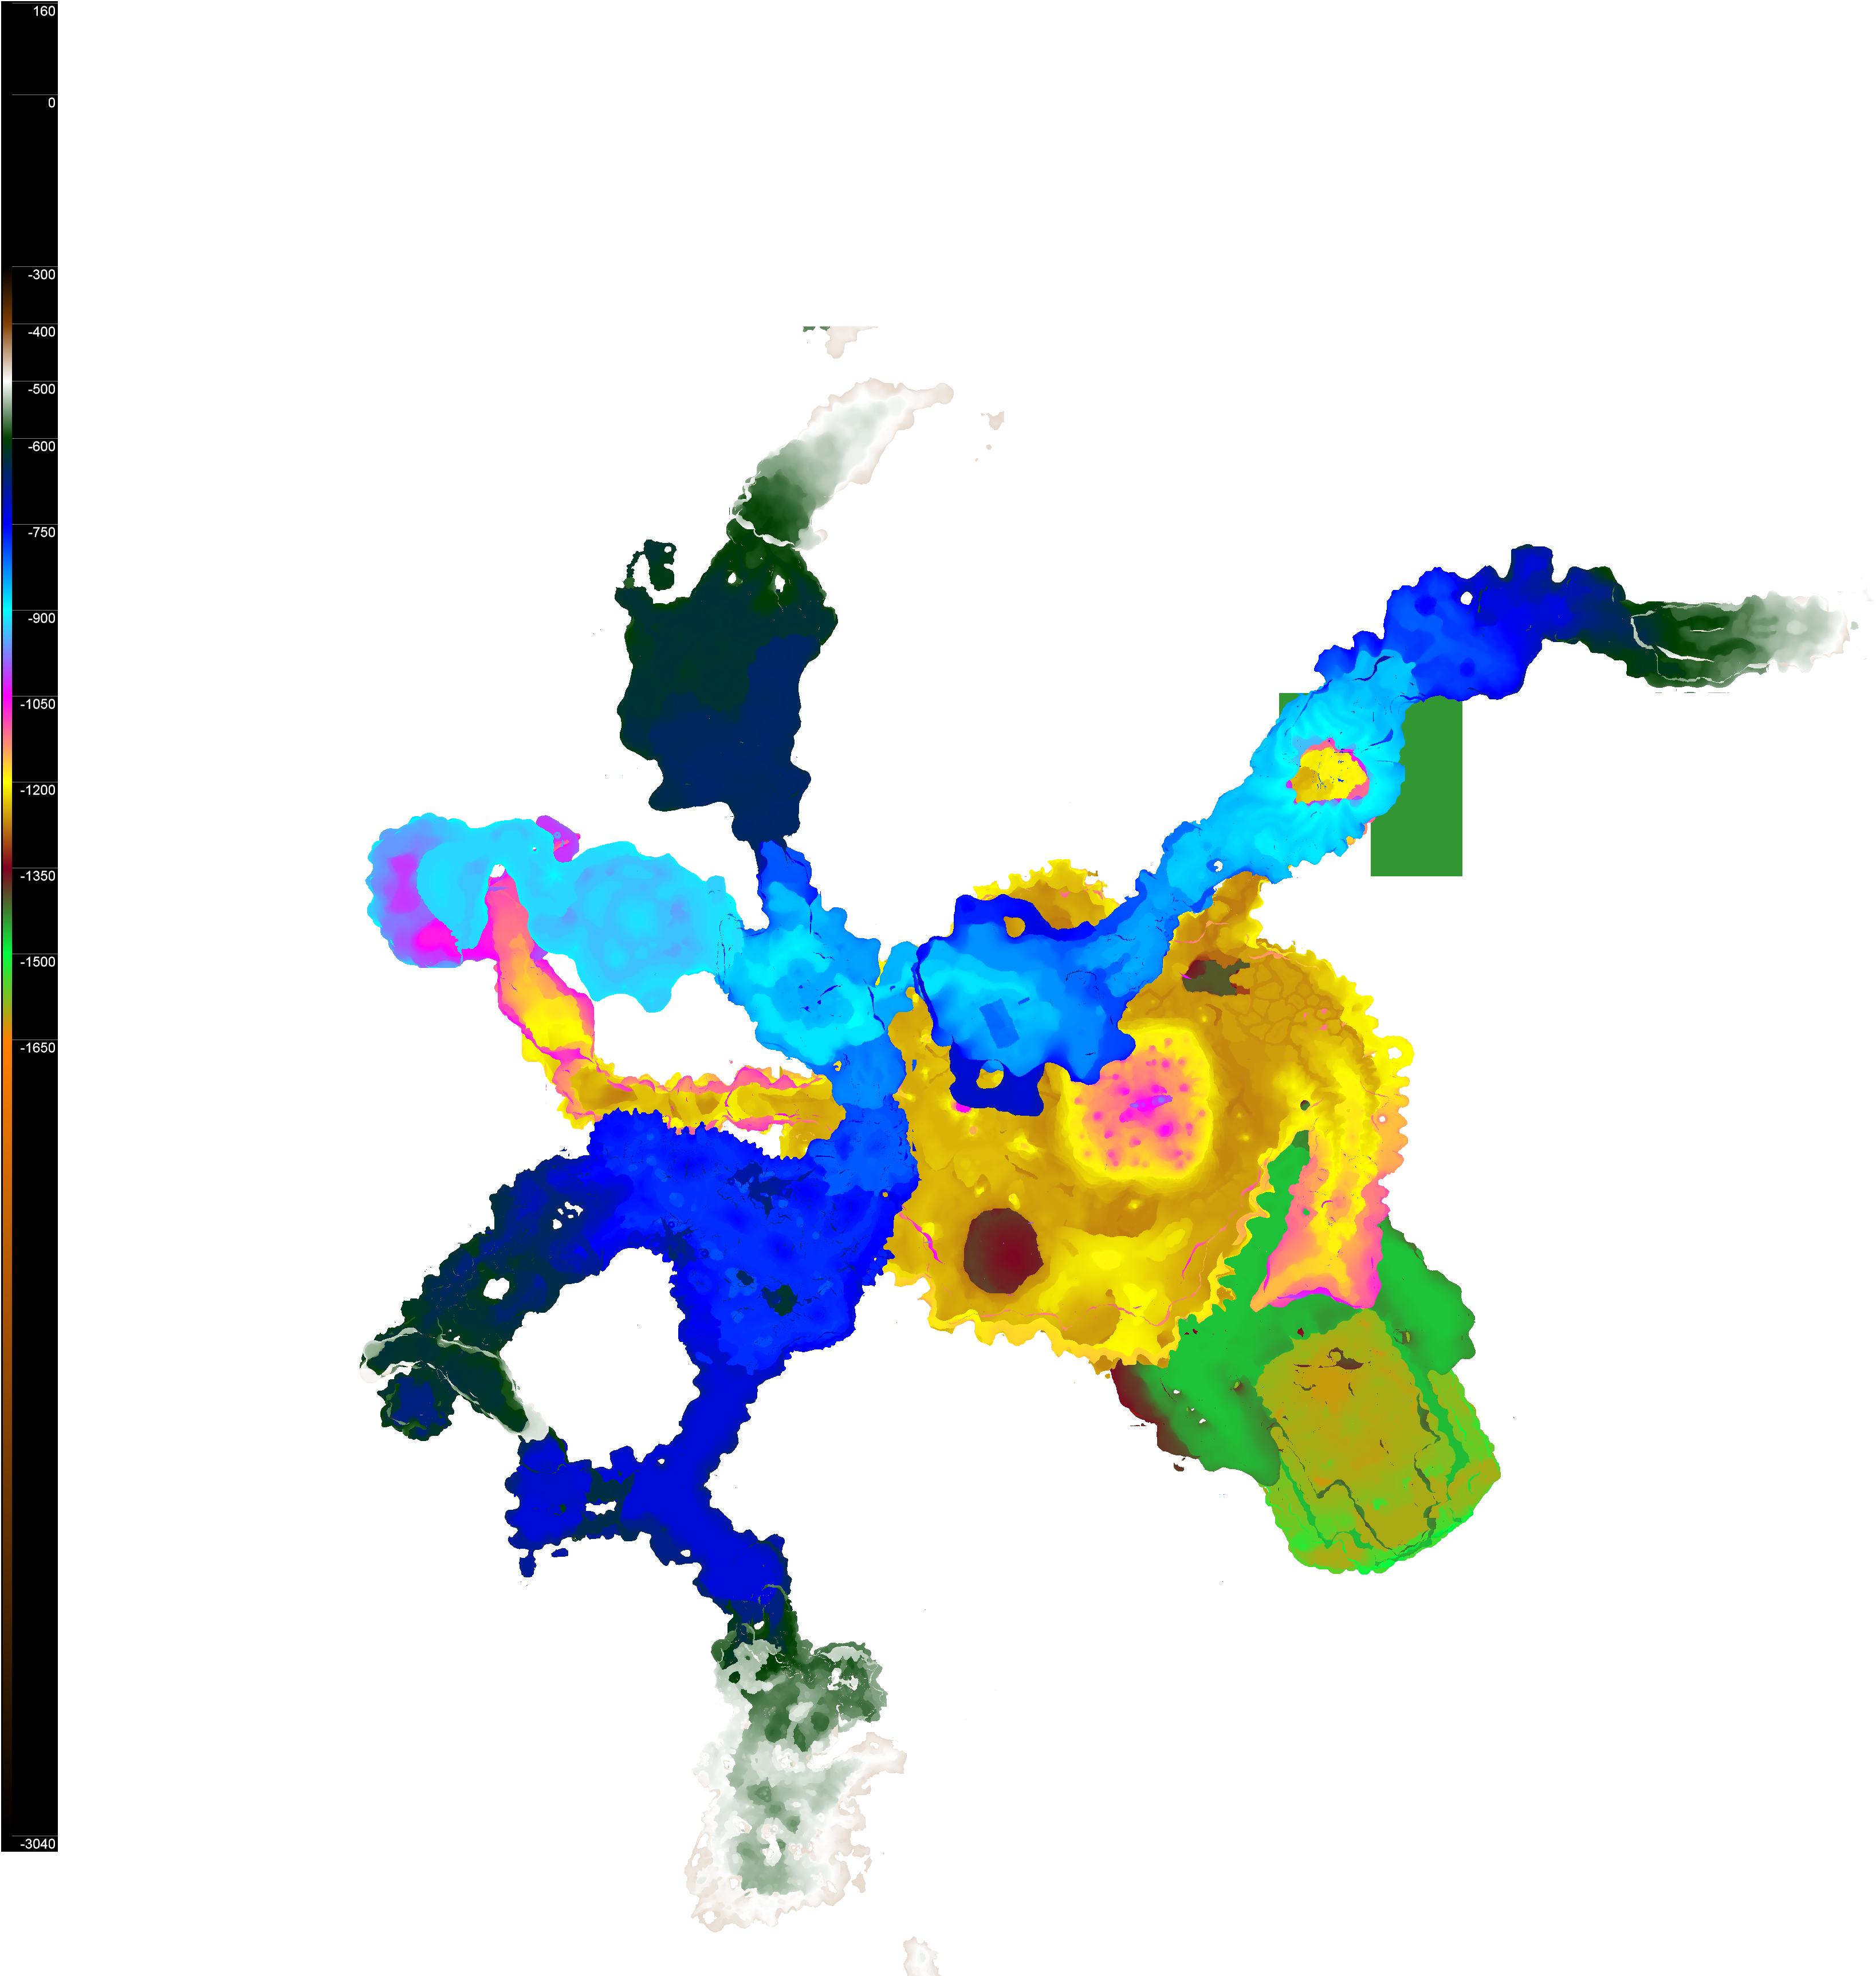
Task: Select the -1350 color scale label
Action: (39, 877)
